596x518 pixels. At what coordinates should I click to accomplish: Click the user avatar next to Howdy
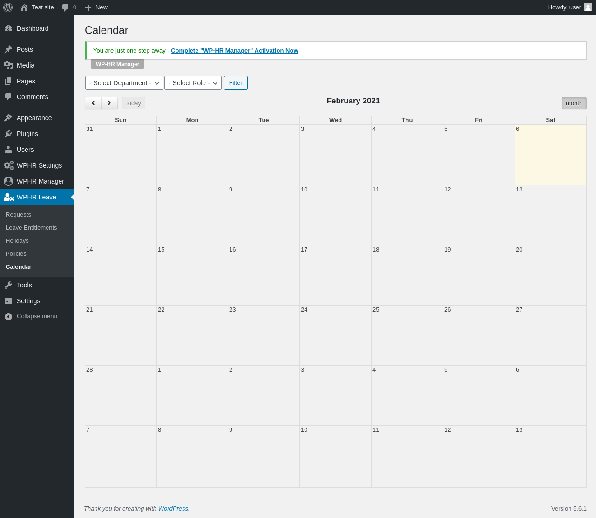[588, 7]
